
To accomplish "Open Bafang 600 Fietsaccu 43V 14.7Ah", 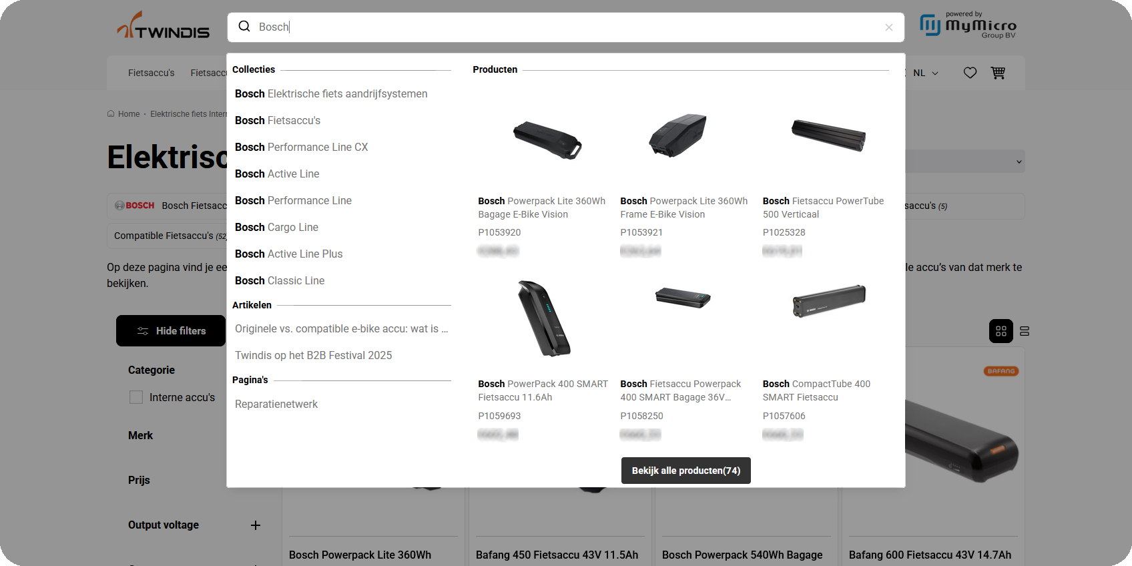I will pos(930,555).
